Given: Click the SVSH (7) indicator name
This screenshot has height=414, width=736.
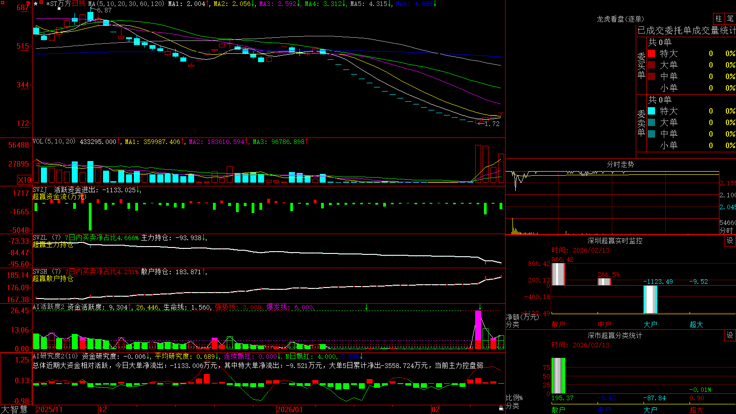Looking at the screenshot, I should click(x=46, y=272).
